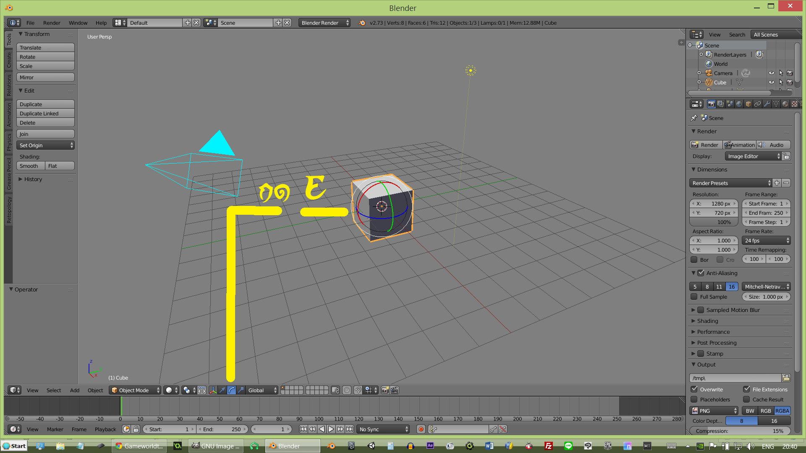Select the rotate manipulator arc icon
806x453 pixels.
[232, 390]
